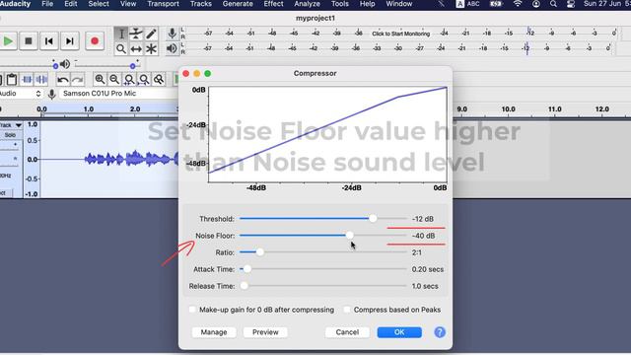Select the Multi-Tool asterisk icon
631x355 pixels.
(151, 49)
